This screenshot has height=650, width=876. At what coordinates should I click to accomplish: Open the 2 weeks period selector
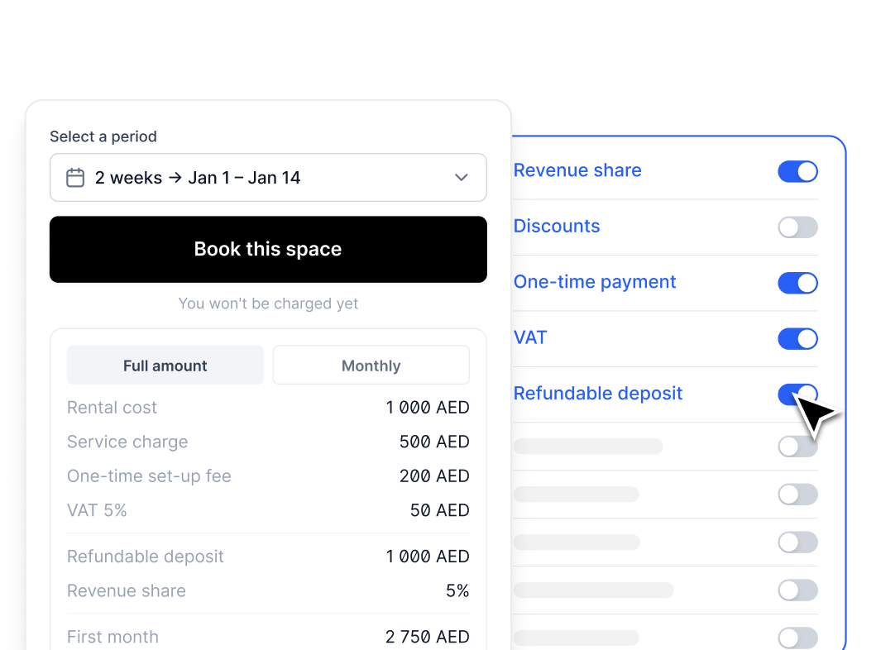tap(268, 178)
